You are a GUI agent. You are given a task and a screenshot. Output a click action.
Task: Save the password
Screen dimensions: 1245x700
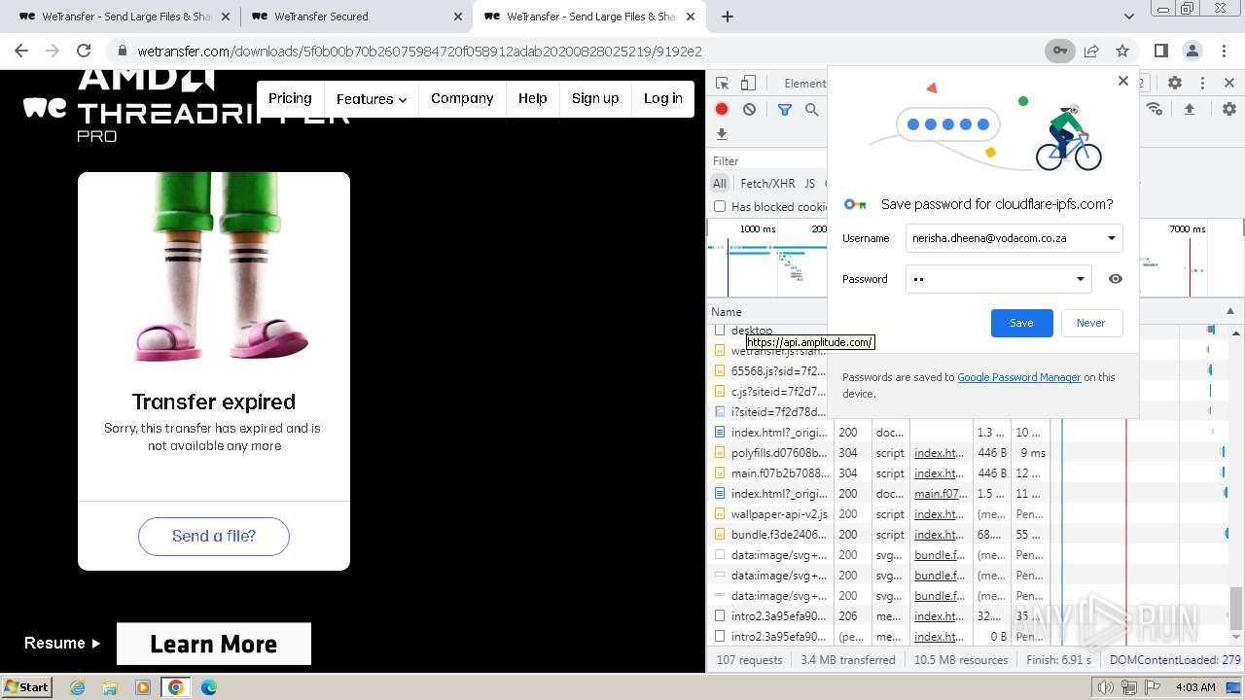point(1021,323)
